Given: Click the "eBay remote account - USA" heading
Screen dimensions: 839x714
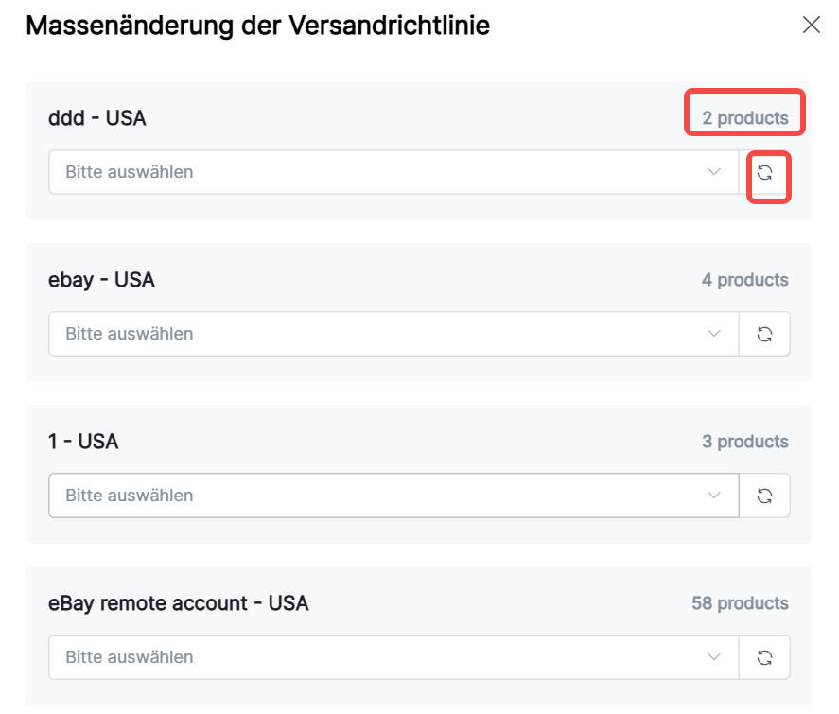Looking at the screenshot, I should click(x=179, y=603).
